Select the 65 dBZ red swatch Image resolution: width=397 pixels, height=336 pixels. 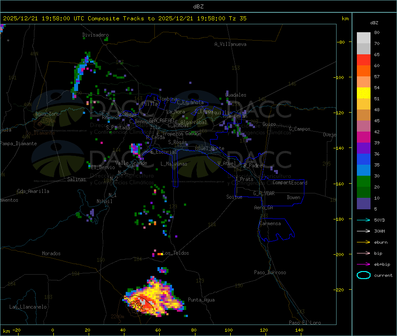click(x=363, y=60)
